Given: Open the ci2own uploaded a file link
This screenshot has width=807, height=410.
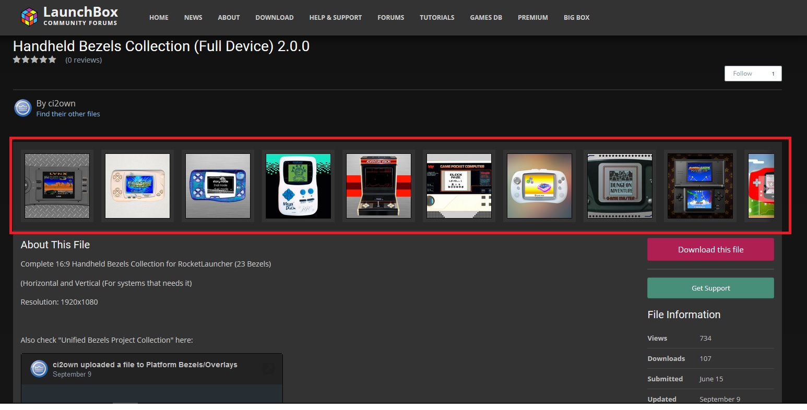Looking at the screenshot, I should pyautogui.click(x=145, y=365).
